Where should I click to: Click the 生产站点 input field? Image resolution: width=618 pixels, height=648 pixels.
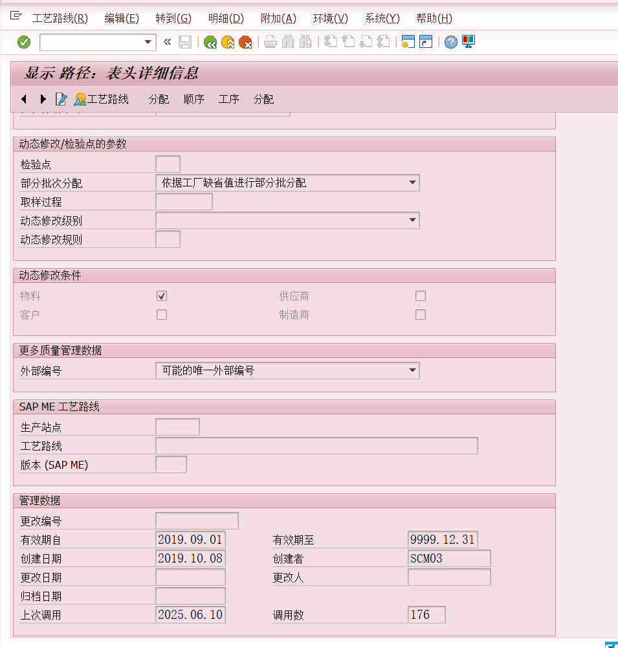point(177,427)
